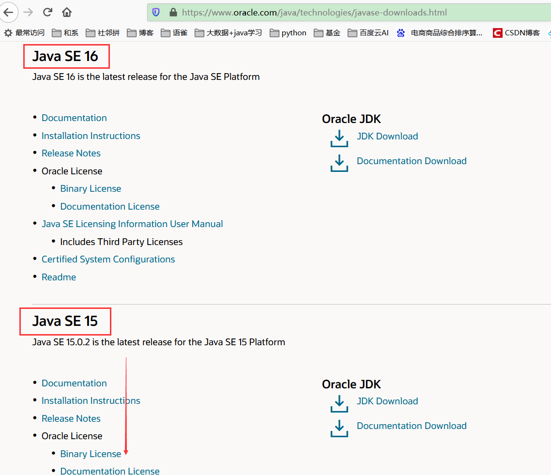
Task: Click the tracking protection shield icon
Action: [156, 13]
